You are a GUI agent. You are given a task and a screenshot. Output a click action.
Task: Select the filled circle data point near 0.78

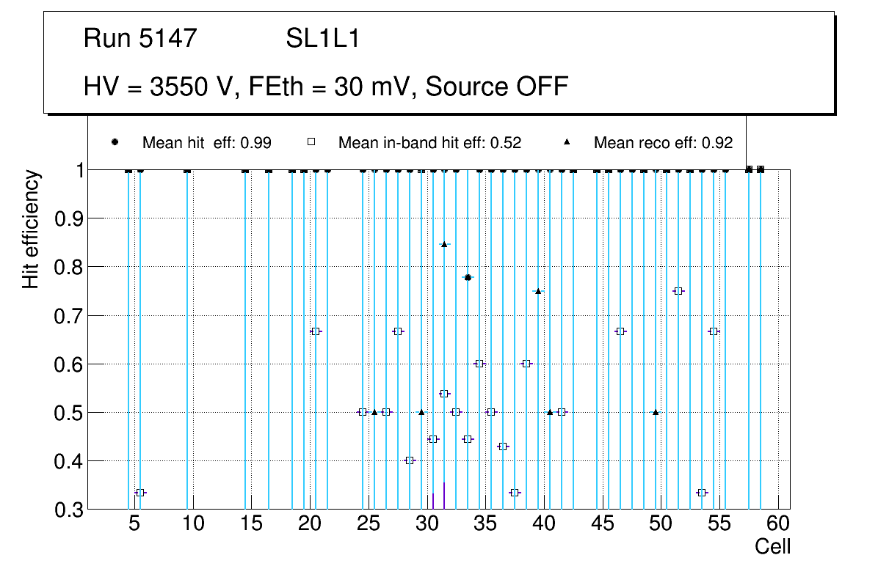click(468, 278)
